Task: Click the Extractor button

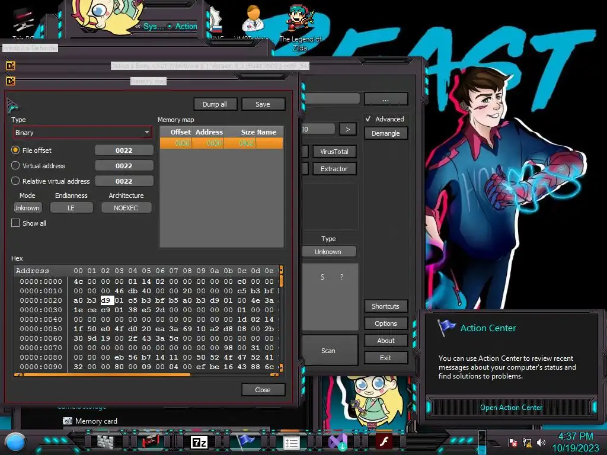Action: coord(334,169)
